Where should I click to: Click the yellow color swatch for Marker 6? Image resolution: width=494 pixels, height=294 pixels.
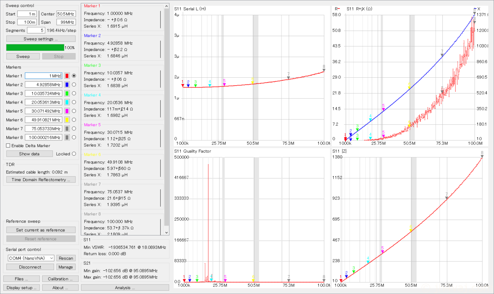[67, 120]
